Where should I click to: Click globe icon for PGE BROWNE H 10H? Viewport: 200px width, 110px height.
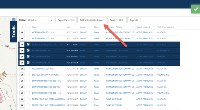[22, 56]
